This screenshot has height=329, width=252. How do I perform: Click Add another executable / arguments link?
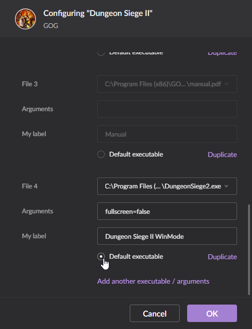(x=153, y=281)
